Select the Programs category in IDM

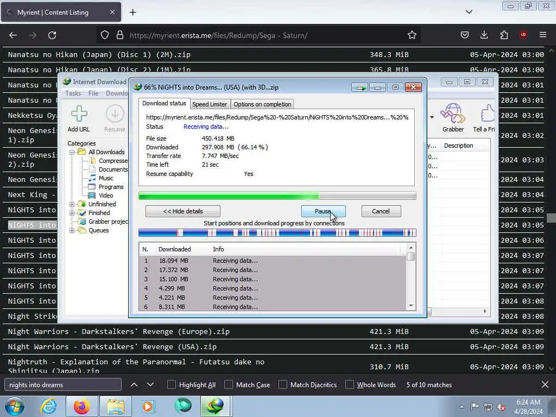(111, 187)
